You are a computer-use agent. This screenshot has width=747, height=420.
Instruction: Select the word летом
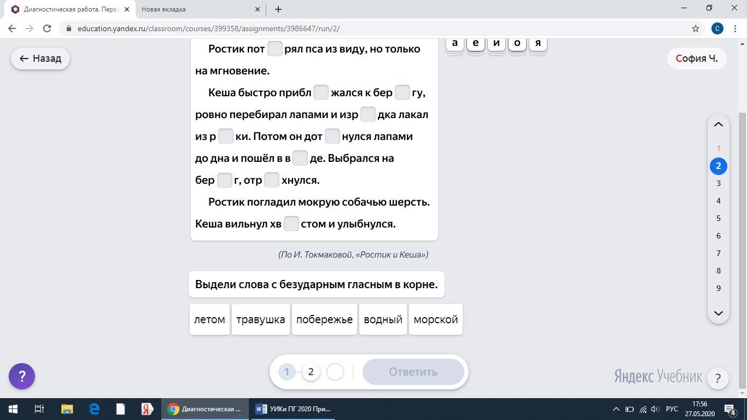(x=209, y=319)
